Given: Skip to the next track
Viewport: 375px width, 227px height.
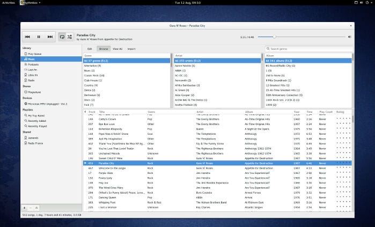Looking at the screenshot, I should point(50,37).
